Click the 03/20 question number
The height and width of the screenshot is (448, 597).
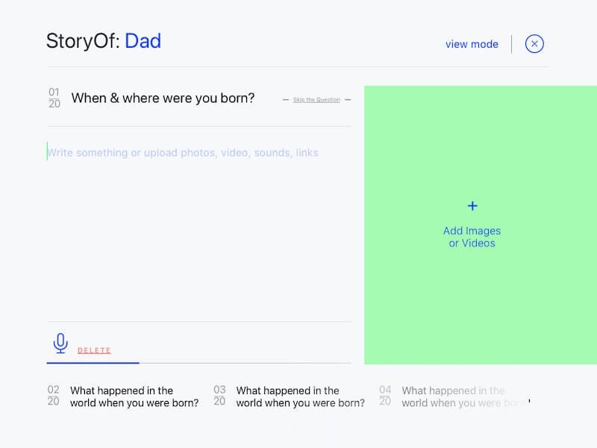tap(219, 396)
